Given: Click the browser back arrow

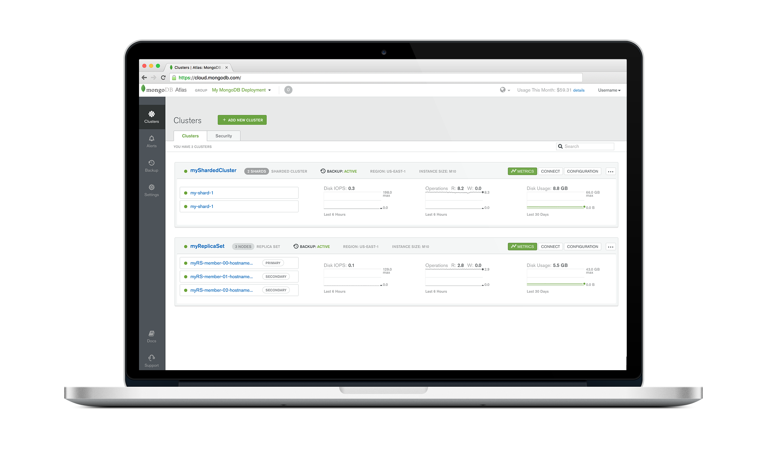Looking at the screenshot, I should point(144,78).
